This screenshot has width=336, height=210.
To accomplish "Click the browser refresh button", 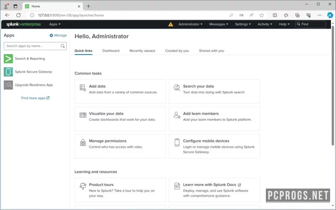I will pos(18,15).
